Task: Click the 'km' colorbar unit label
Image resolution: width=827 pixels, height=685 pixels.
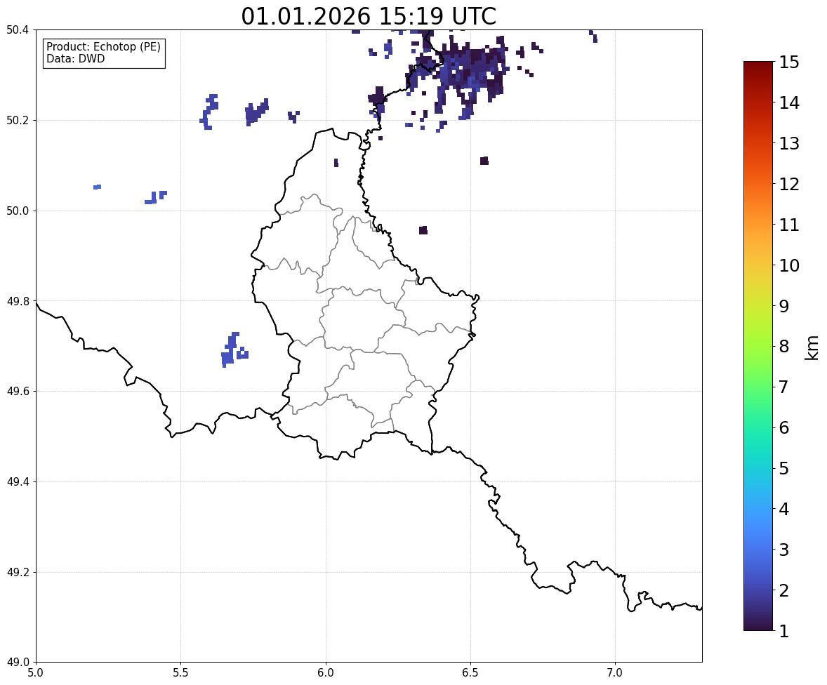Action: pos(812,348)
